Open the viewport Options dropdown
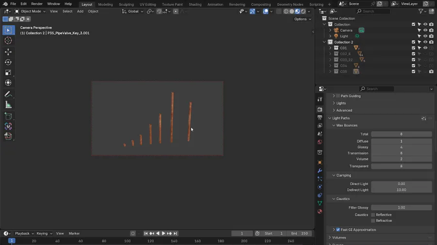Screen dimensions: 437x245 click(x=303, y=19)
